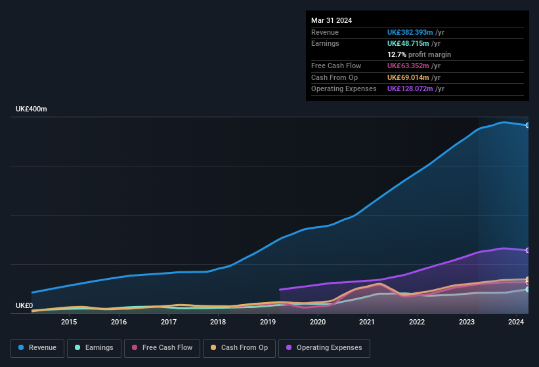Click the 2020 x-axis label
The width and height of the screenshot is (539, 367).
(x=318, y=322)
